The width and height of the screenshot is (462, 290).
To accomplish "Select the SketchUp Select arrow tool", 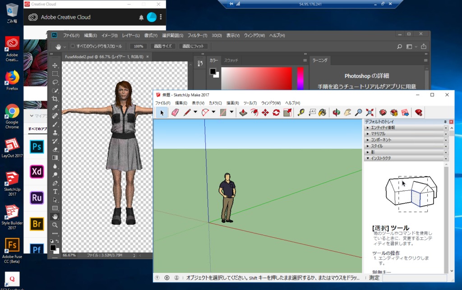I will point(162,112).
